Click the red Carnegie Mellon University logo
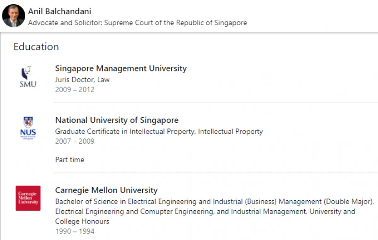The height and width of the screenshot is (240, 378). click(x=28, y=198)
